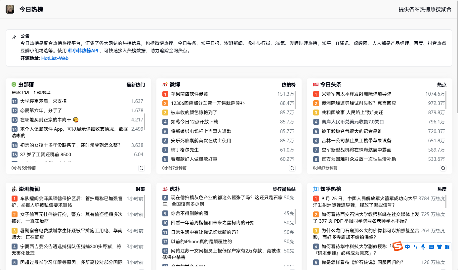Screen dimensions: 458x270
Task: Open Weibo topic 楠丁格尔先生
Action: point(185,150)
